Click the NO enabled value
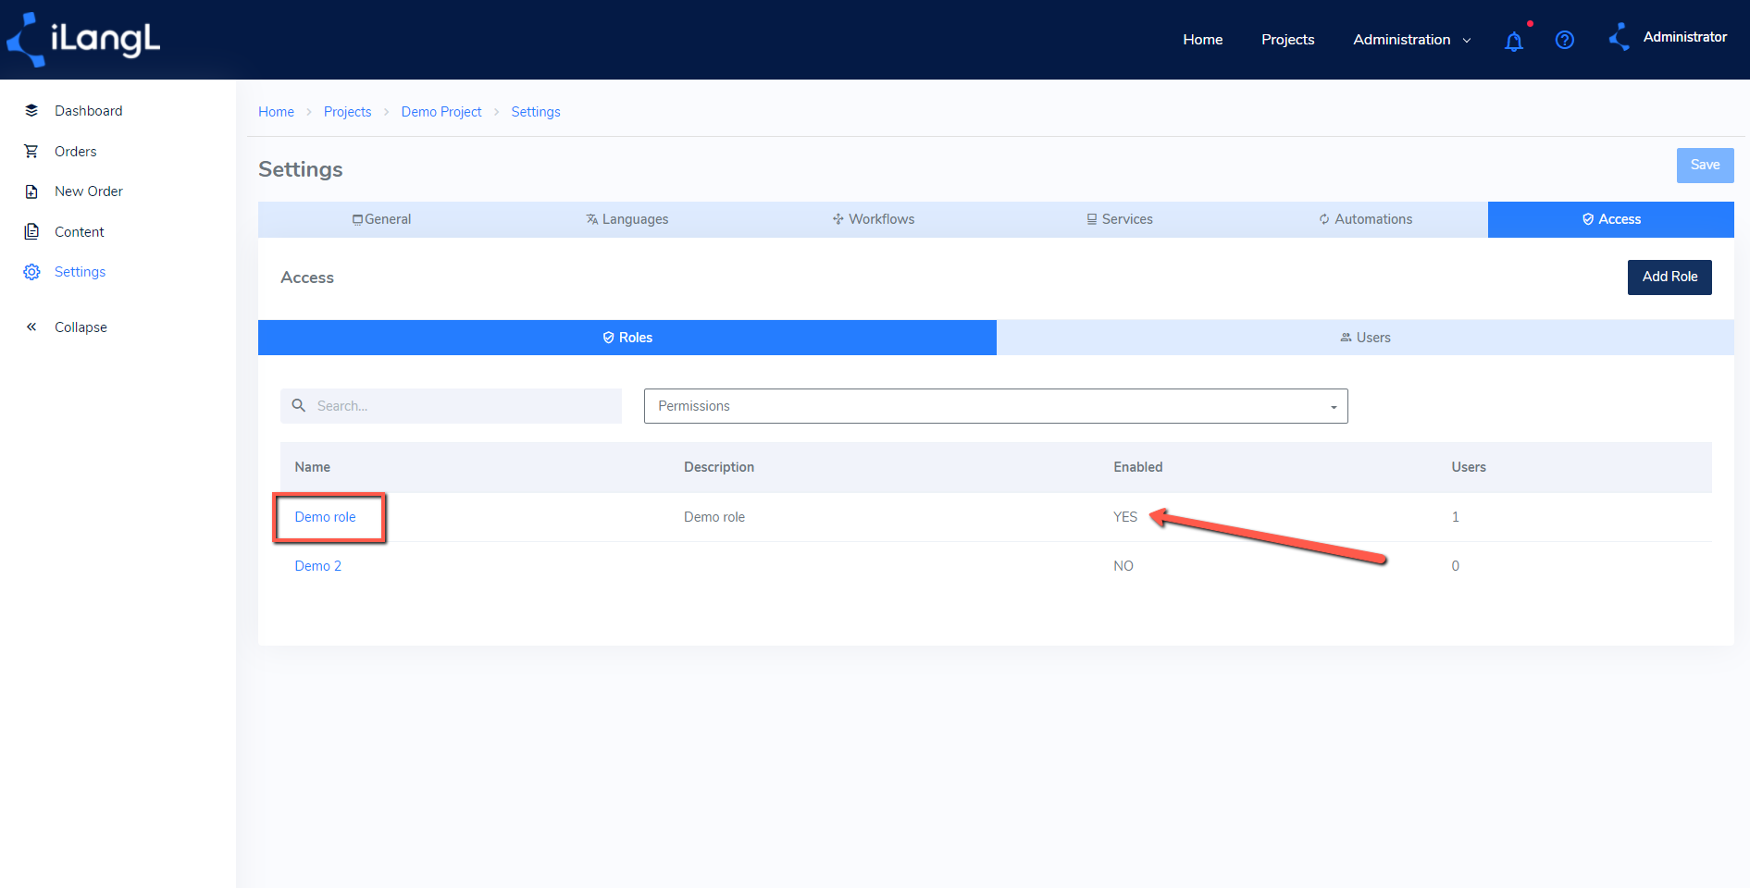 point(1123,566)
